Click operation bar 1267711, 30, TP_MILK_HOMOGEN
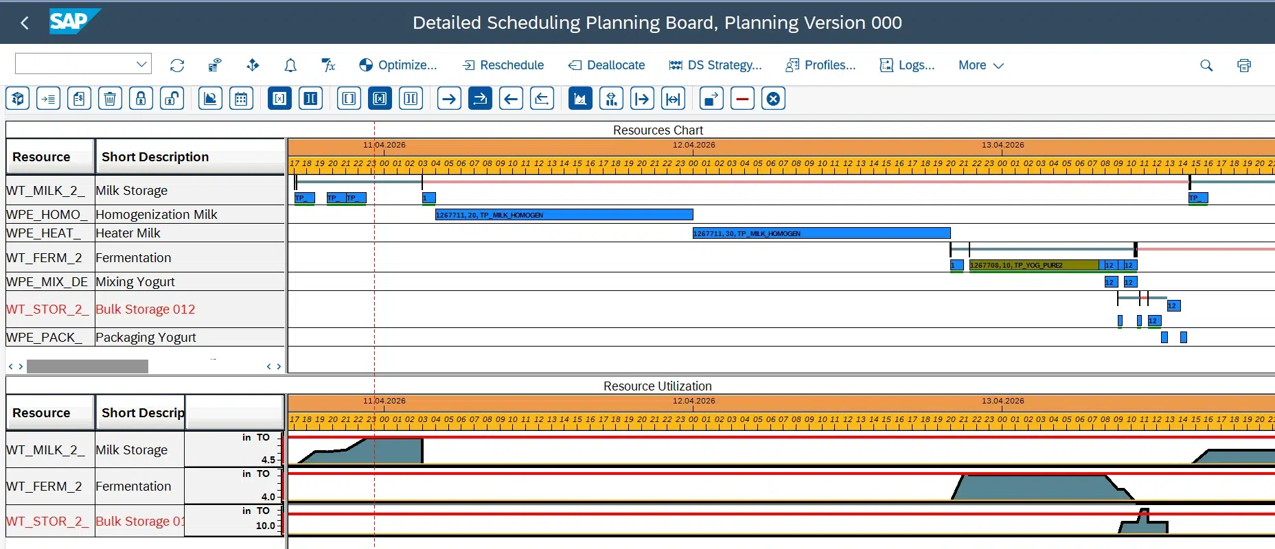 822,233
